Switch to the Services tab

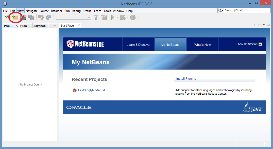tap(40, 26)
